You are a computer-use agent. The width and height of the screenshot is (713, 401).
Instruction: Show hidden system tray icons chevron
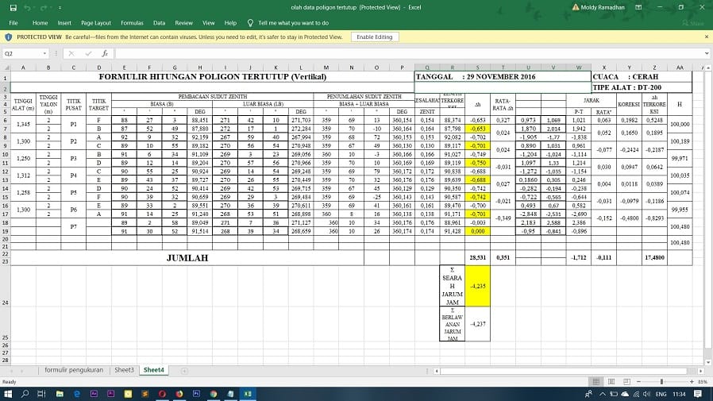tap(603, 394)
